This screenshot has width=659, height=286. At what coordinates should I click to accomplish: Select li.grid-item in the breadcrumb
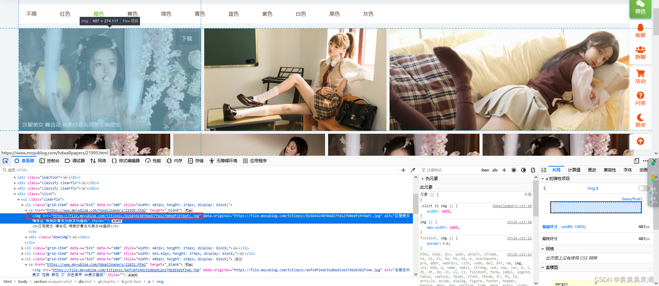pos(131,282)
